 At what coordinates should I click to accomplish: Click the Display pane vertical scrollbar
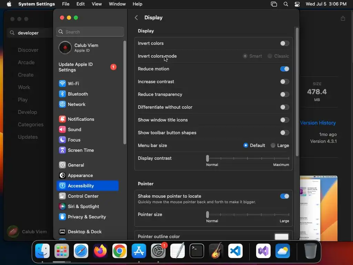pyautogui.click(x=297, y=92)
